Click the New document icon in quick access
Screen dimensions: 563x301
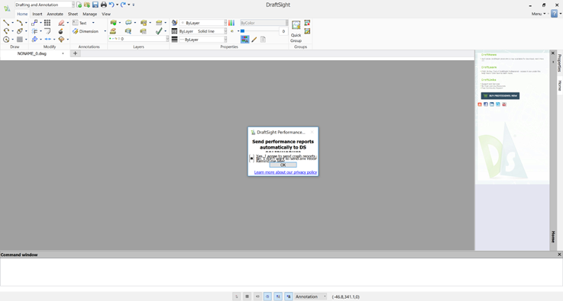[79, 5]
